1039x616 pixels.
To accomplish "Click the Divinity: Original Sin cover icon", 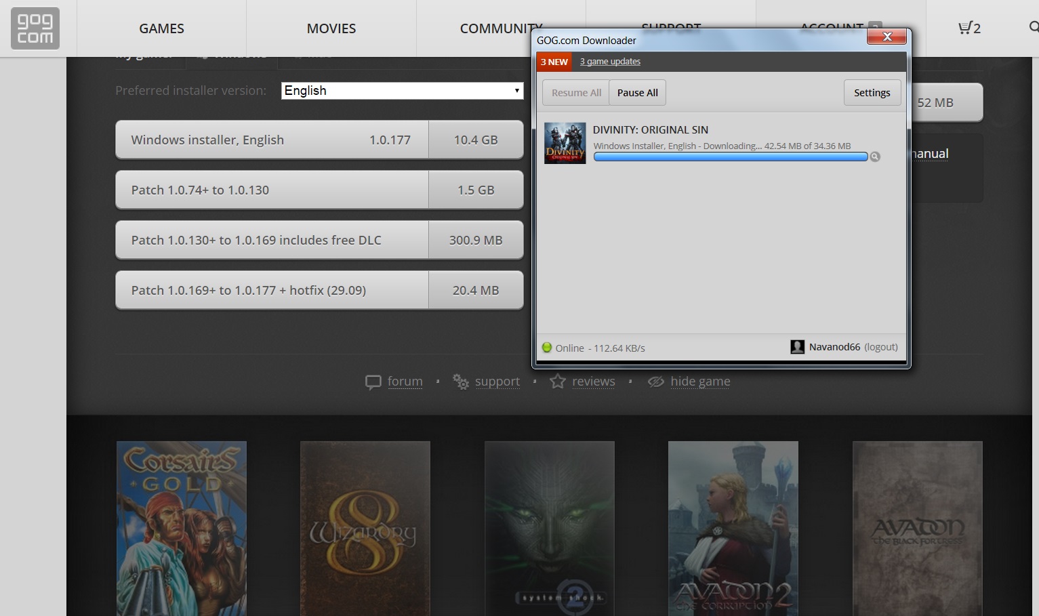I will 565,143.
